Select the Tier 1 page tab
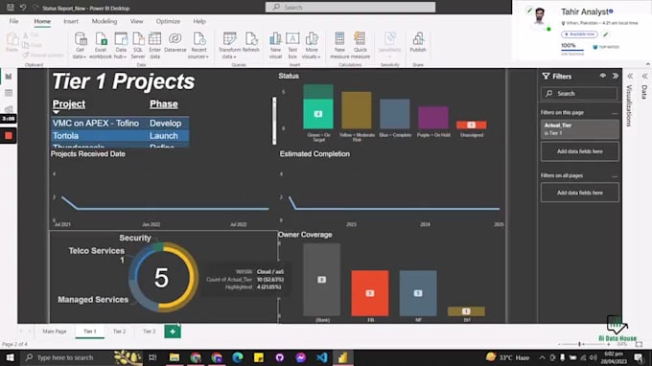The height and width of the screenshot is (366, 652). point(90,332)
